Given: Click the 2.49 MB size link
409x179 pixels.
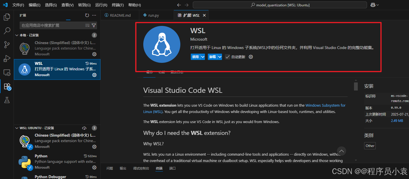Looking at the screenshot, I should click(397, 121).
